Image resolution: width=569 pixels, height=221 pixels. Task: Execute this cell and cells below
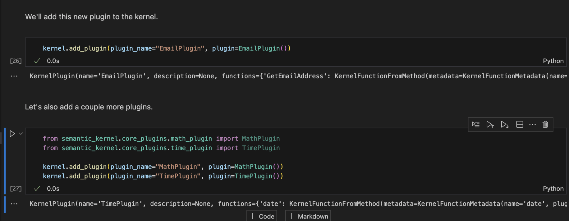coord(505,125)
